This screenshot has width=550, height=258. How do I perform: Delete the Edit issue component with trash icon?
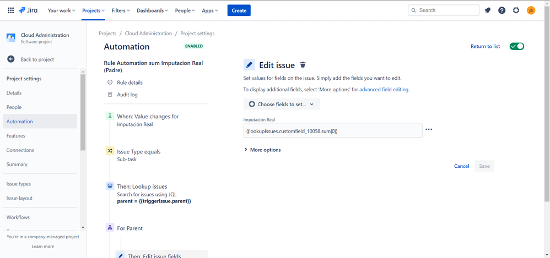pyautogui.click(x=303, y=65)
